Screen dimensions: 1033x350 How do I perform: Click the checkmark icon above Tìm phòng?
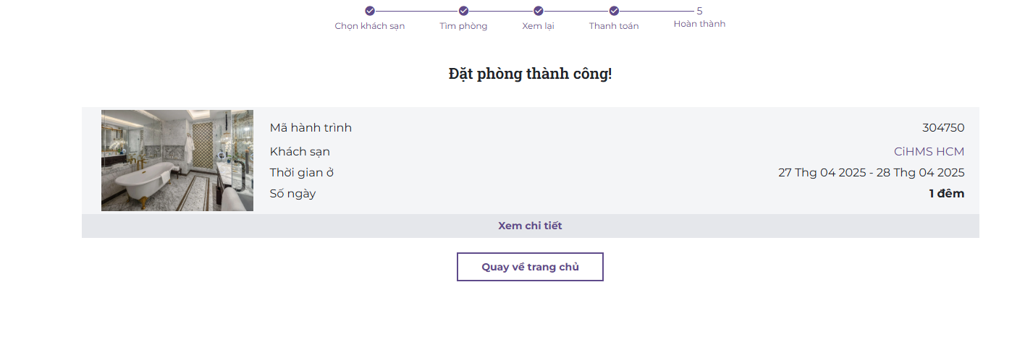(x=464, y=11)
